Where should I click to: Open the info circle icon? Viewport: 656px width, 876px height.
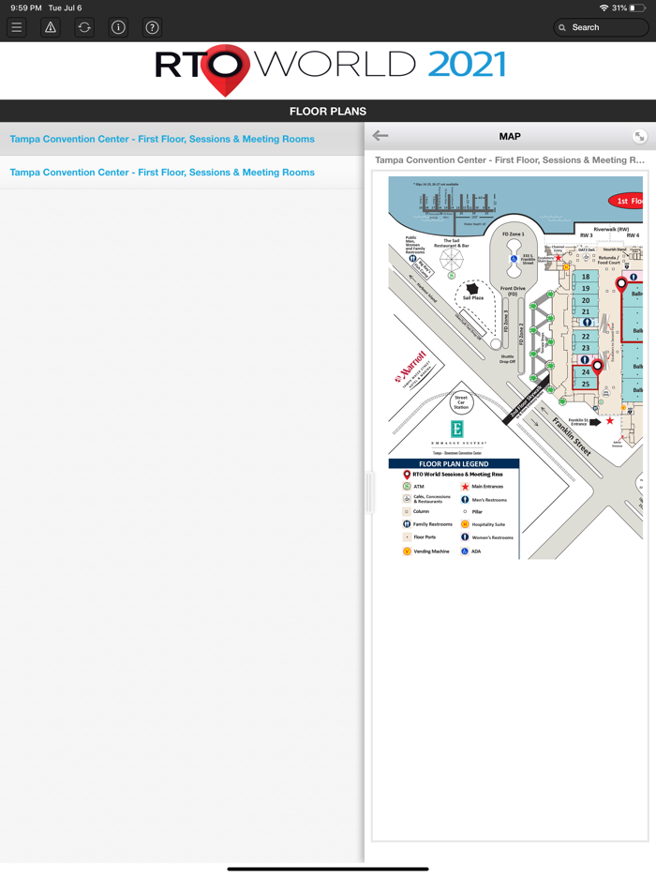118,27
